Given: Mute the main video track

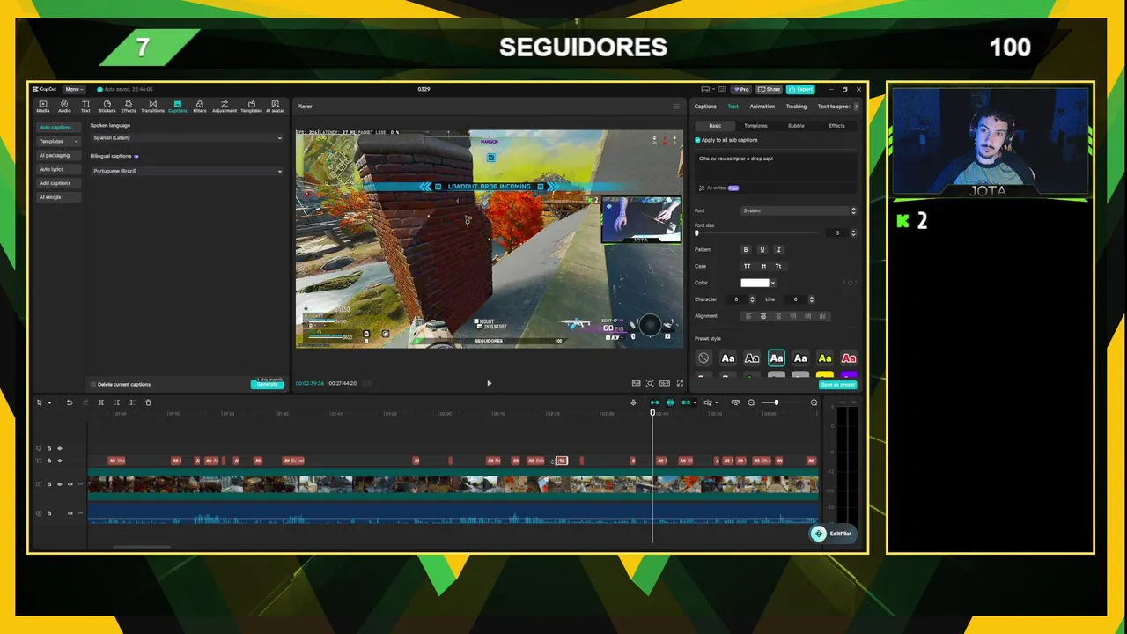Looking at the screenshot, I should click(70, 484).
